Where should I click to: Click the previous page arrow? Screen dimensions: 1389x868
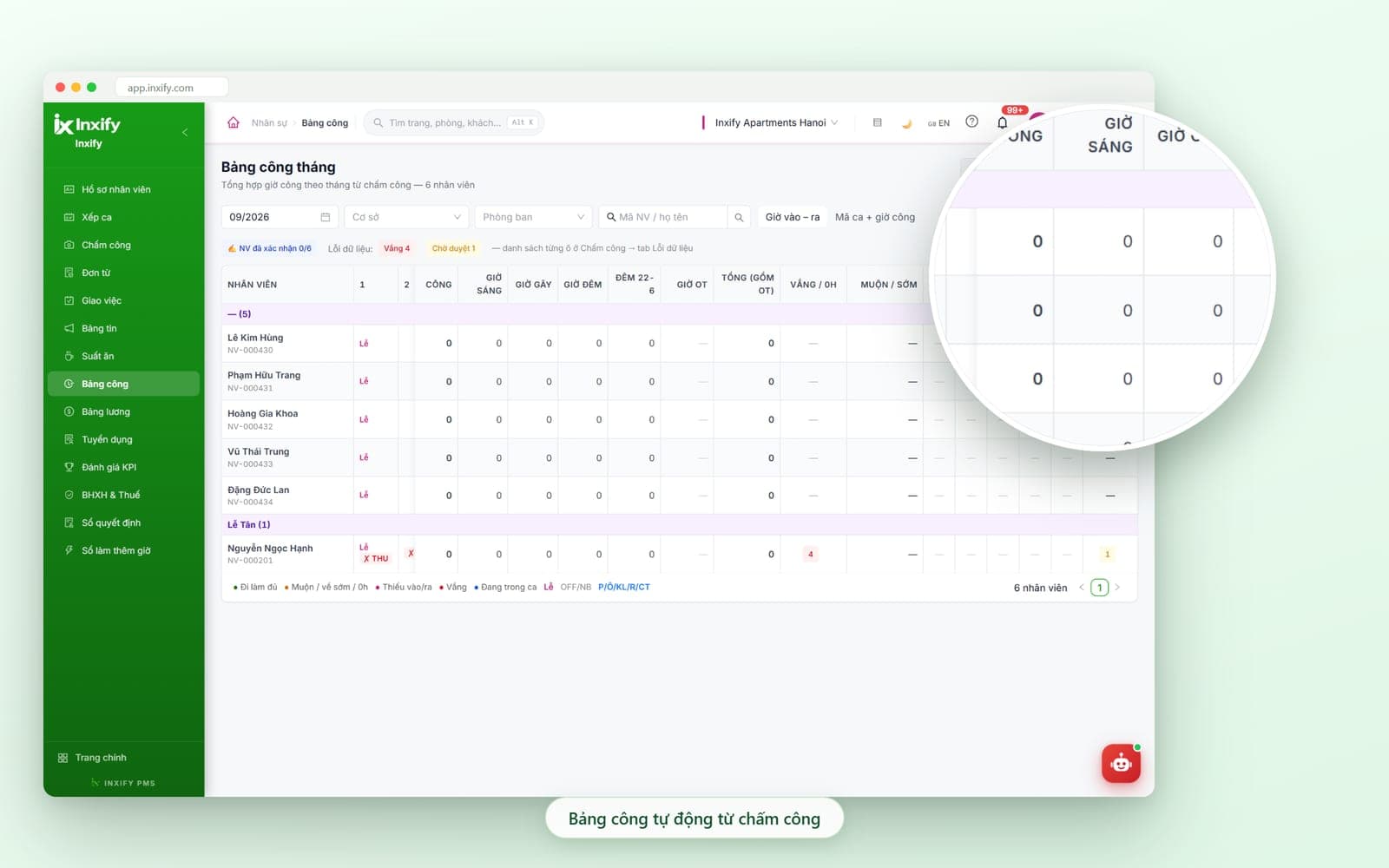coord(1082,588)
